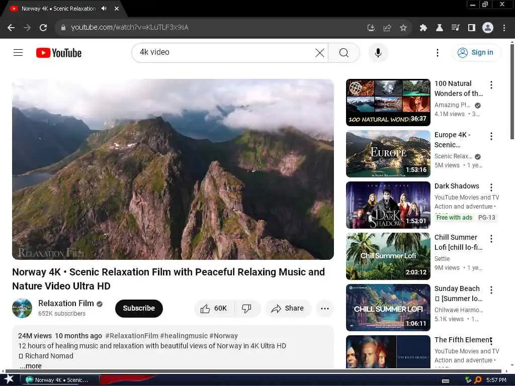515x386 pixels.
Task: Select the Norway 4K browser tab
Action: [58, 9]
